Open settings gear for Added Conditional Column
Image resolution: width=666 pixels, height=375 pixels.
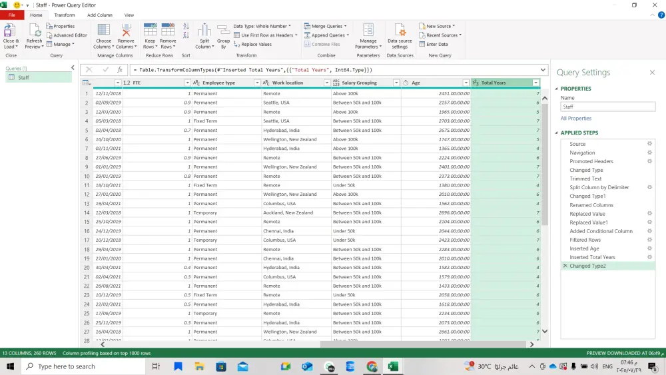click(x=649, y=231)
